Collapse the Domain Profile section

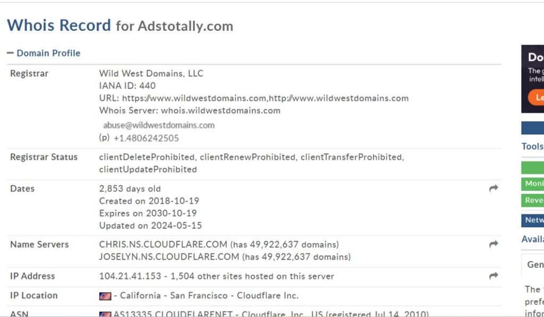pyautogui.click(x=44, y=53)
